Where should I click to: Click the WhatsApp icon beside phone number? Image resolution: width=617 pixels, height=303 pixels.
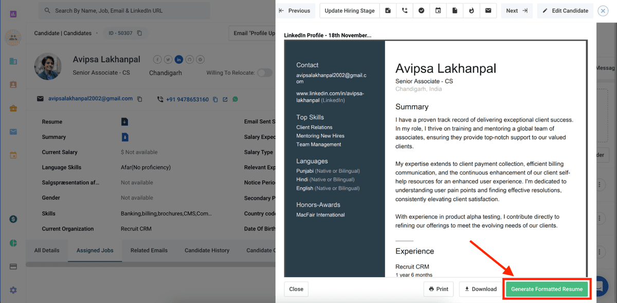pos(235,99)
